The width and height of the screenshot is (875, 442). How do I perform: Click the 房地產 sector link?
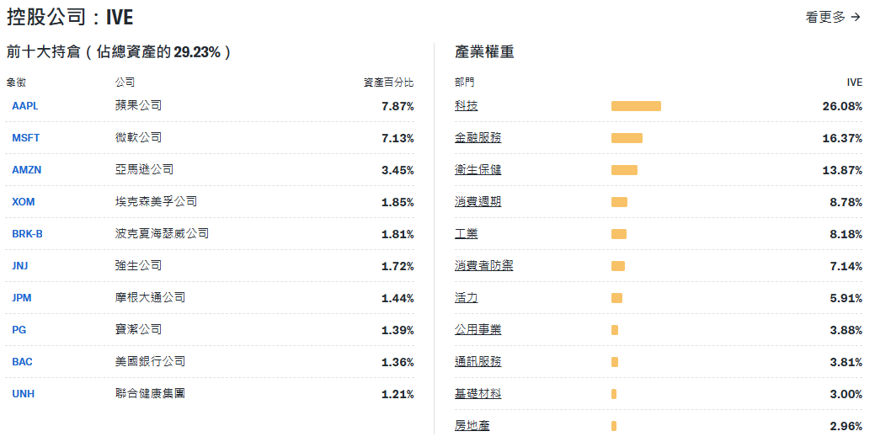tap(472, 426)
